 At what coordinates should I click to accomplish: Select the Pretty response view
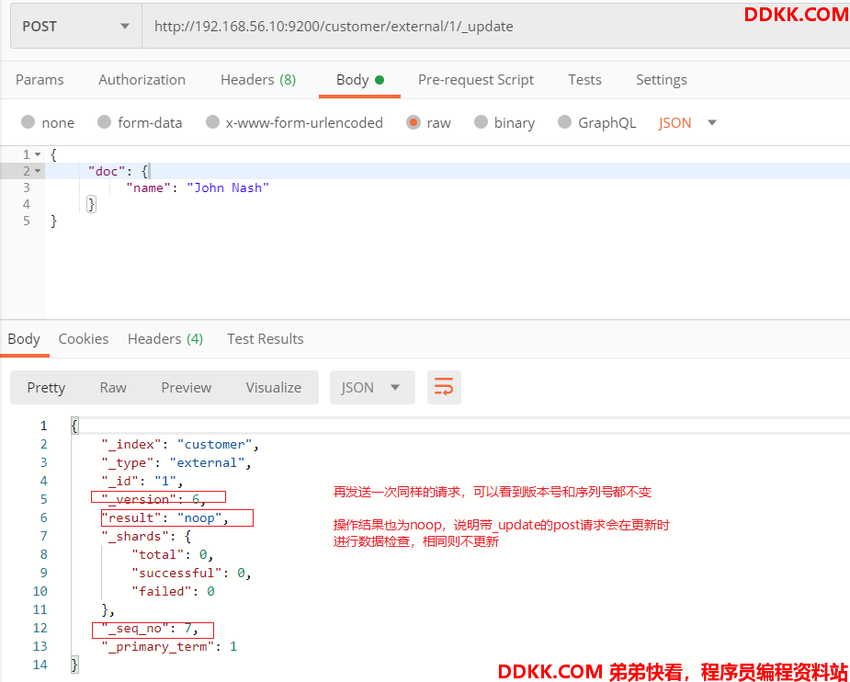[x=46, y=388]
